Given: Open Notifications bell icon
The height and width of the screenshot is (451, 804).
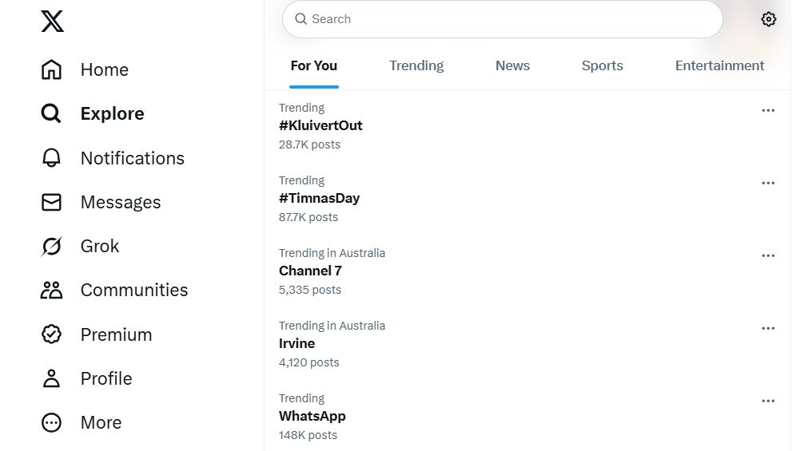Looking at the screenshot, I should click(51, 158).
